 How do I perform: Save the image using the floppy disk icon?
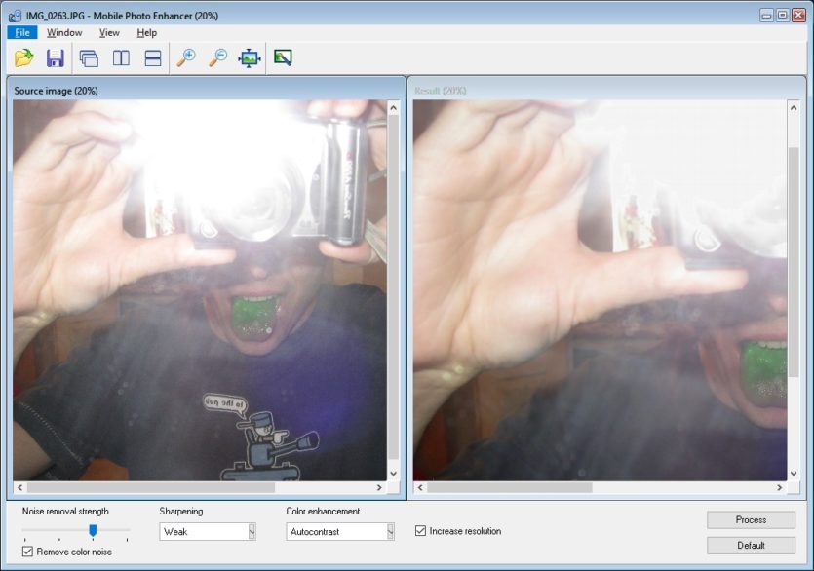[55, 57]
